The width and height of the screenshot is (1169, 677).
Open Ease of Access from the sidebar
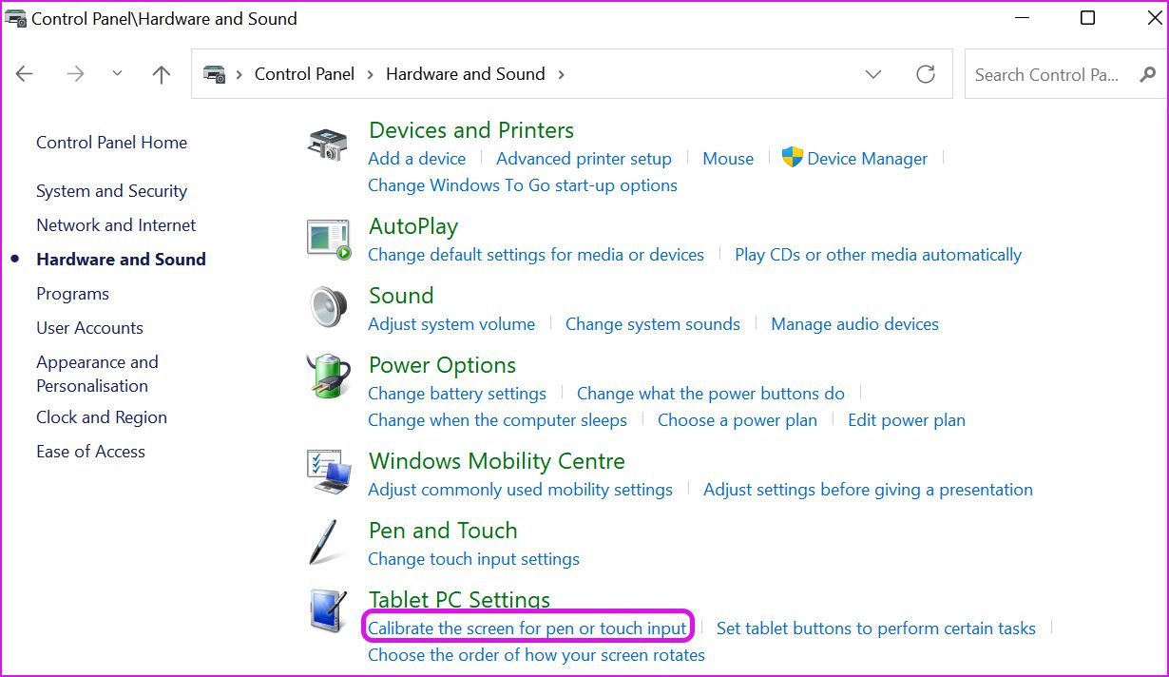click(90, 451)
